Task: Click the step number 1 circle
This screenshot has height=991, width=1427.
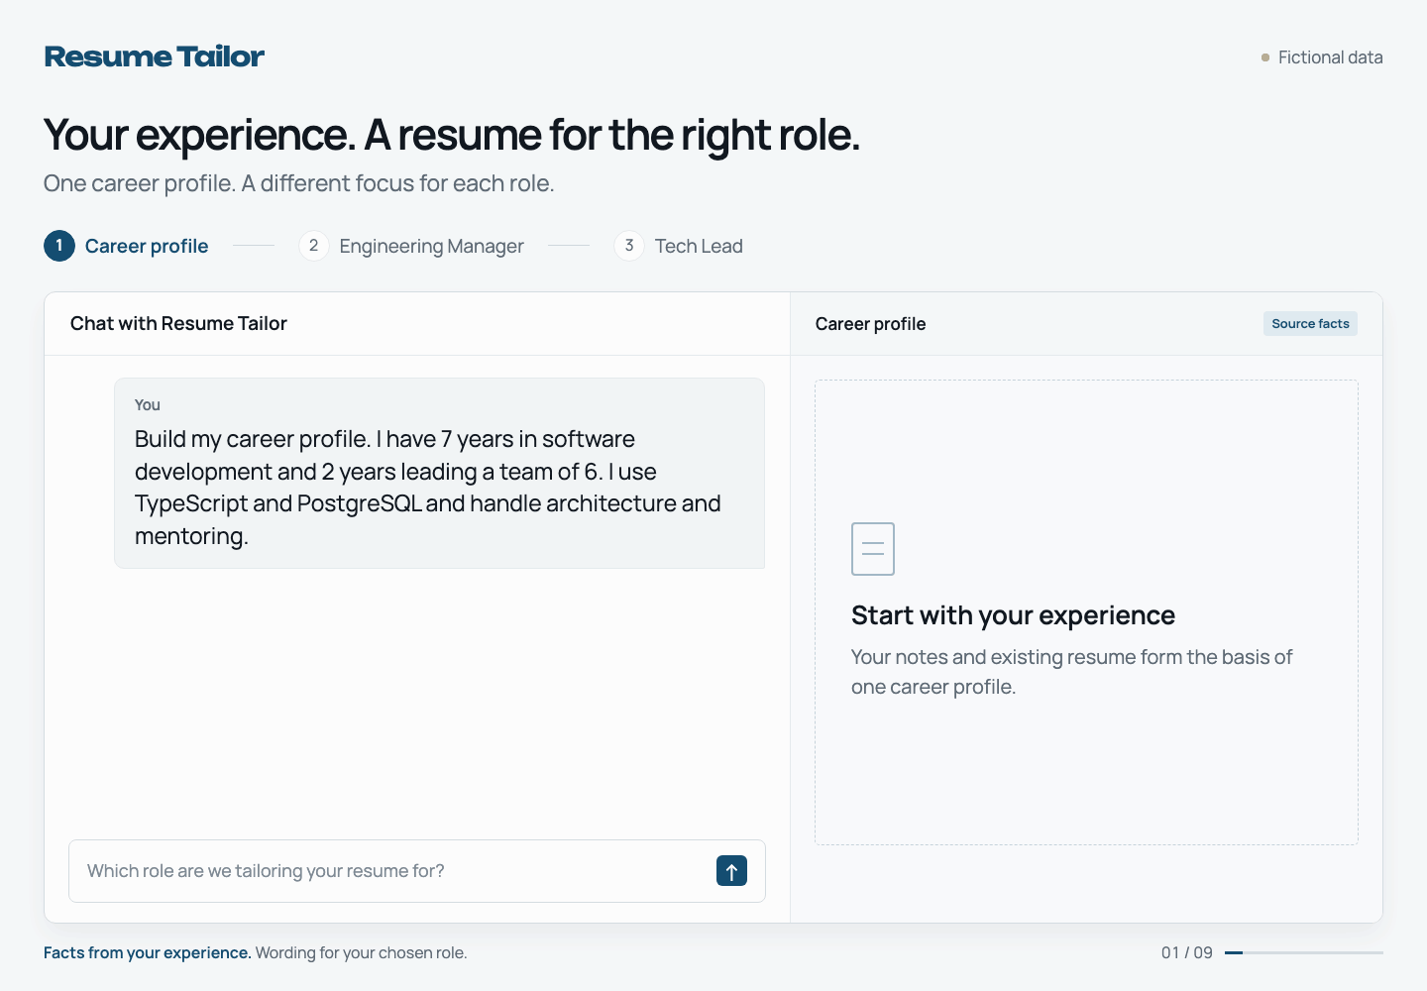Action: [x=59, y=246]
